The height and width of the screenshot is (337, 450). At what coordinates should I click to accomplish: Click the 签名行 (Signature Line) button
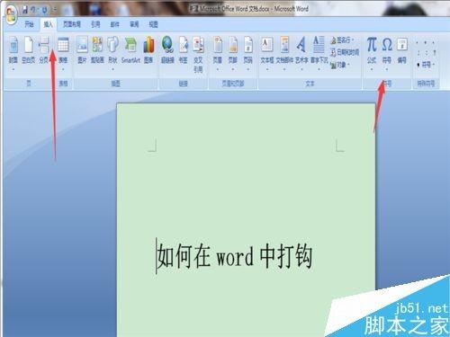[342, 40]
